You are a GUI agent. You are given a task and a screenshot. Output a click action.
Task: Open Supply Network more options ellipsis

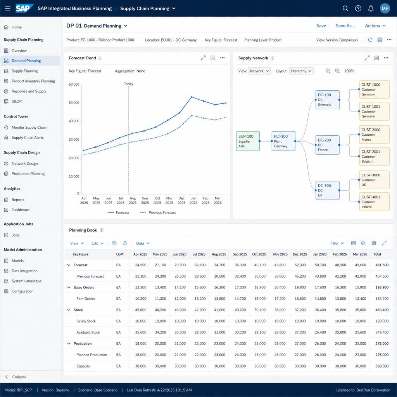[x=386, y=58]
